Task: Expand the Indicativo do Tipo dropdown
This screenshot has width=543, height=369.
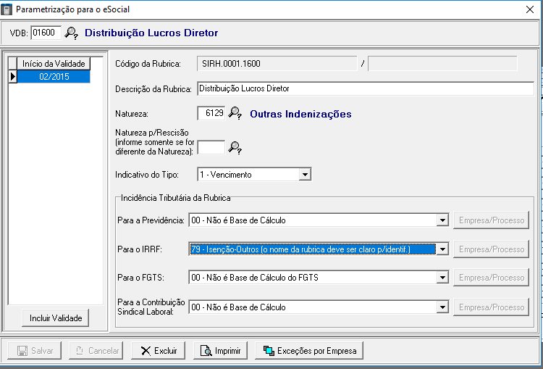Action: (x=305, y=175)
